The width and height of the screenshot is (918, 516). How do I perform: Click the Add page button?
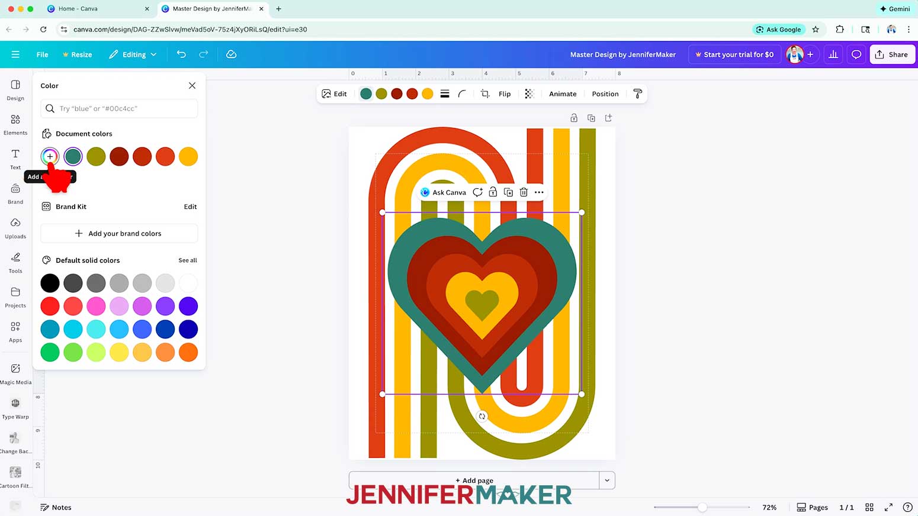pos(474,480)
